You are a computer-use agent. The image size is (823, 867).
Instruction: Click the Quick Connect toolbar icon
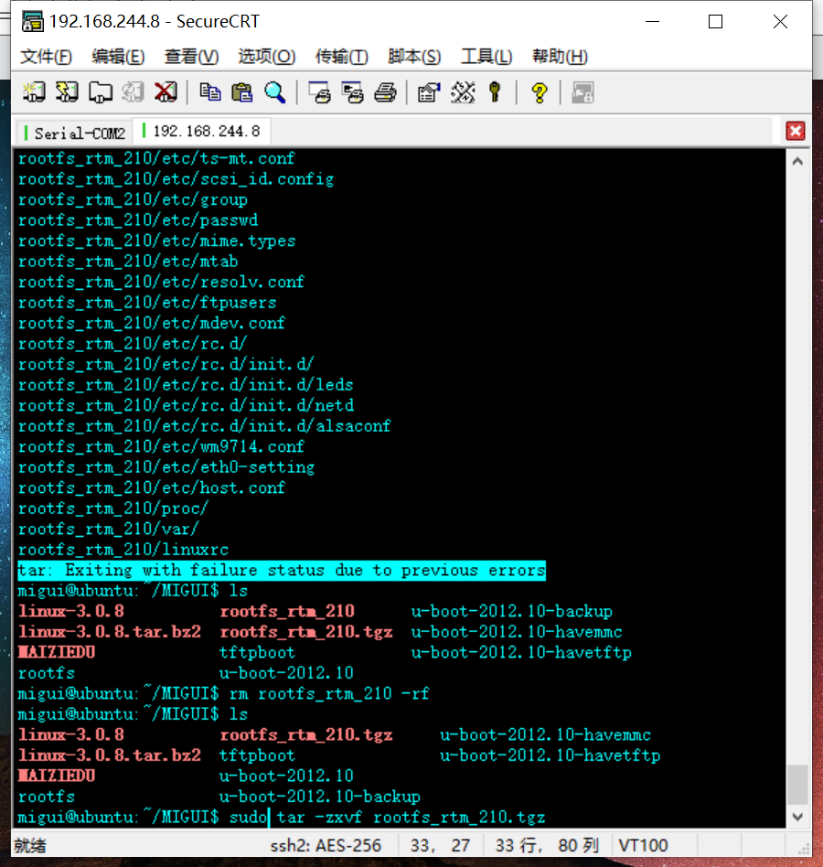click(x=67, y=92)
